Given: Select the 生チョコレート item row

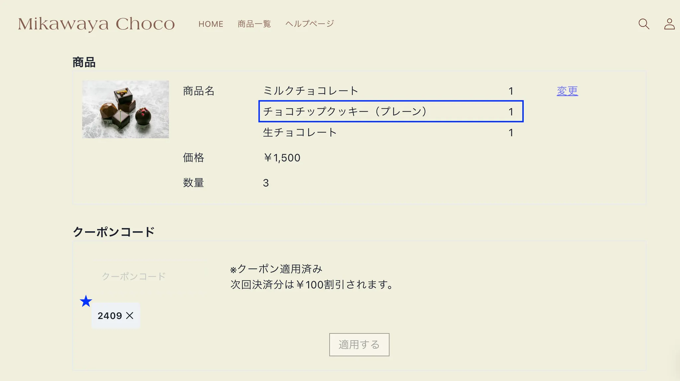Looking at the screenshot, I should point(300,133).
